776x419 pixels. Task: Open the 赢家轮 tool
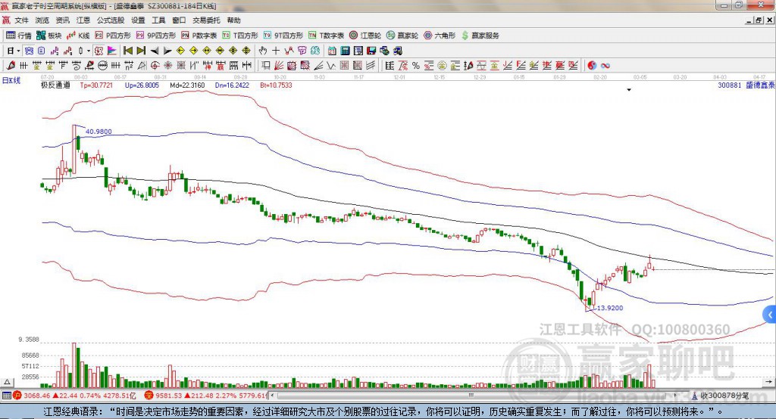(x=402, y=36)
